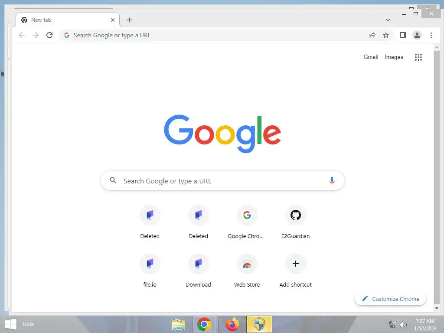Click the scroll up arrow
This screenshot has width=444, height=333.
click(x=437, y=48)
